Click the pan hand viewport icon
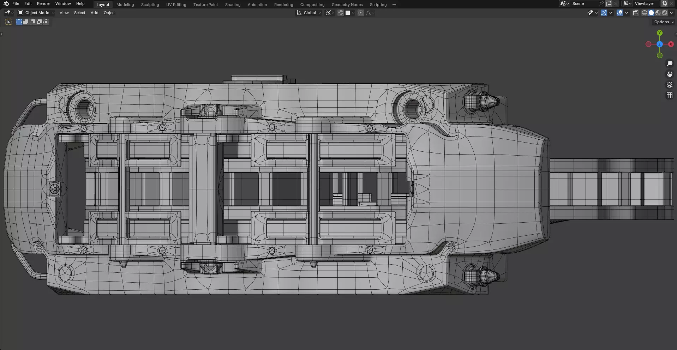Viewport: 677px width, 350px height. click(670, 74)
